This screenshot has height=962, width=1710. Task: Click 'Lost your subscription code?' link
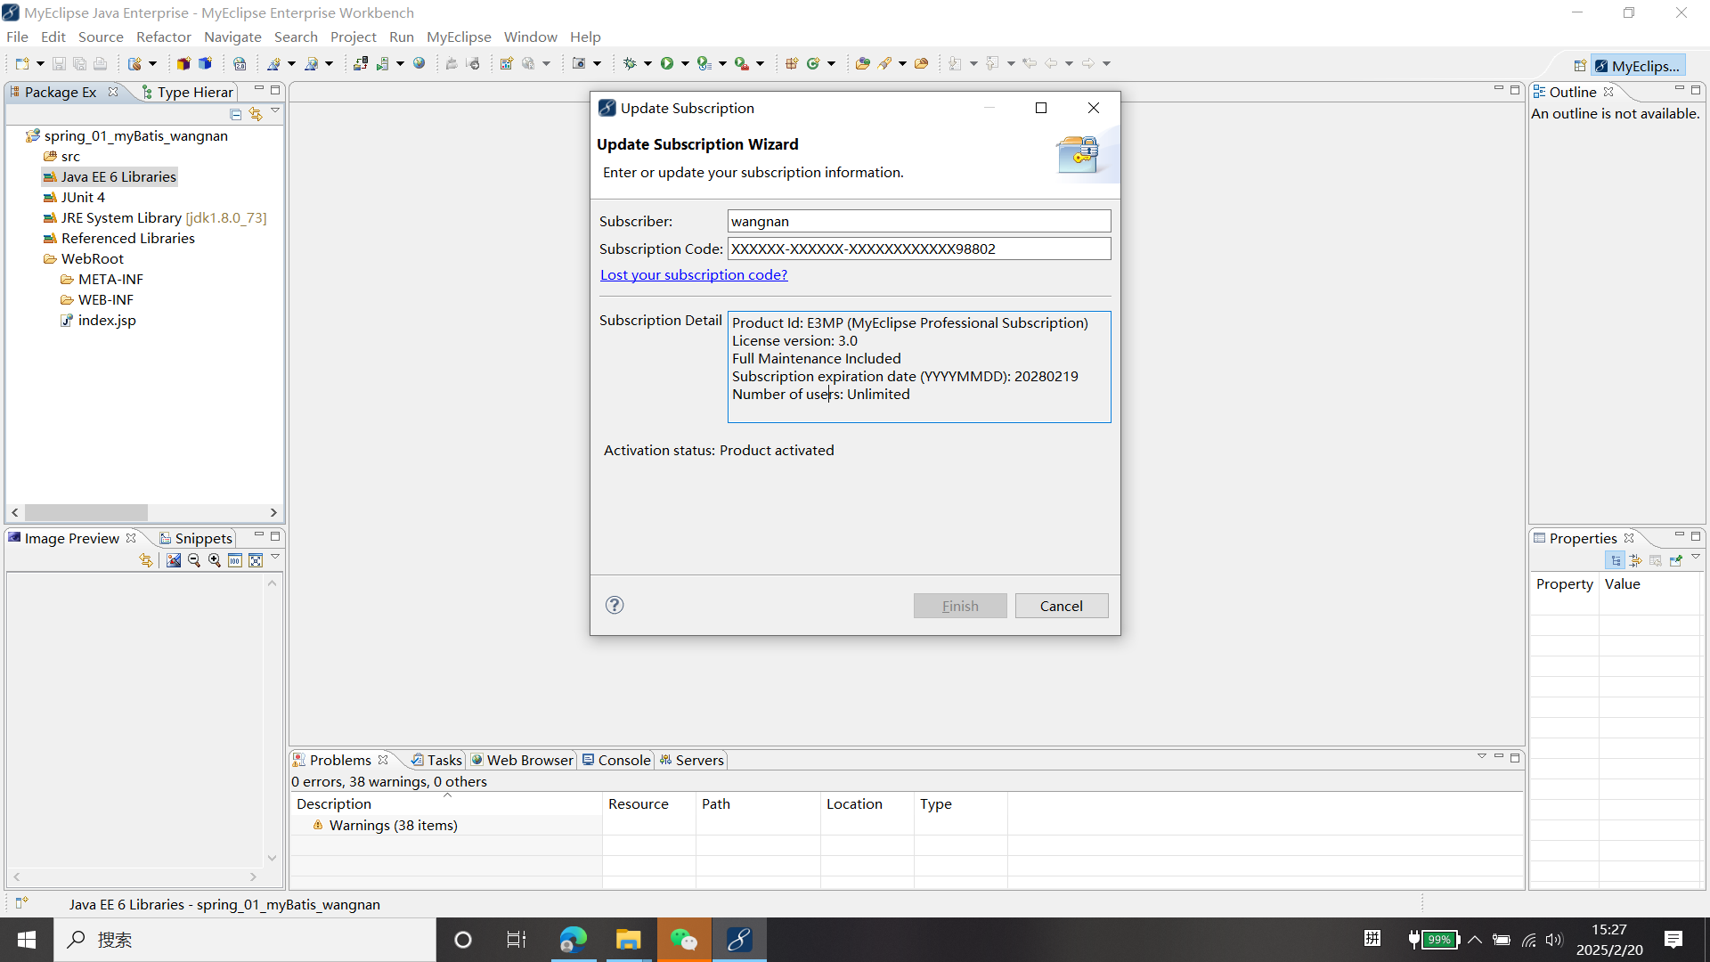point(694,274)
